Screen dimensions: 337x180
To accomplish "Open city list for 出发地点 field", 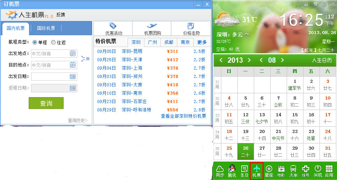I will (x=73, y=53).
